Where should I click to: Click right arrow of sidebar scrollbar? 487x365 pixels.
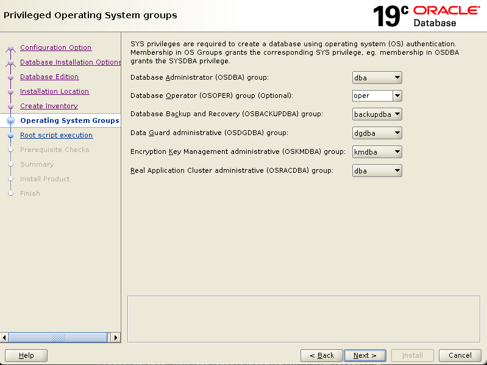(116, 338)
